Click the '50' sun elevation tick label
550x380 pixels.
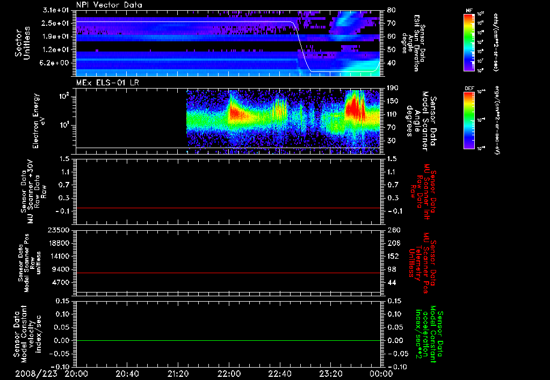[392, 50]
